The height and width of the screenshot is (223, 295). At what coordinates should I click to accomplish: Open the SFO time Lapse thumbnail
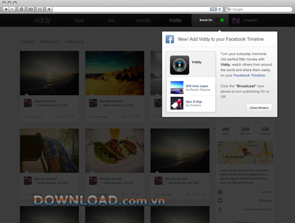coord(177,87)
